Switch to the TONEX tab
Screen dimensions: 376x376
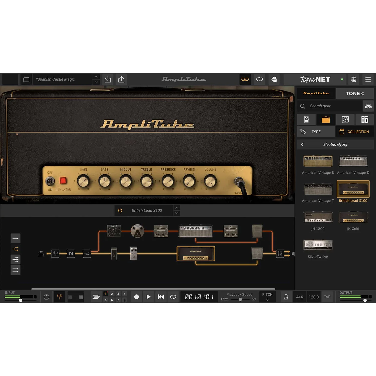(x=355, y=93)
